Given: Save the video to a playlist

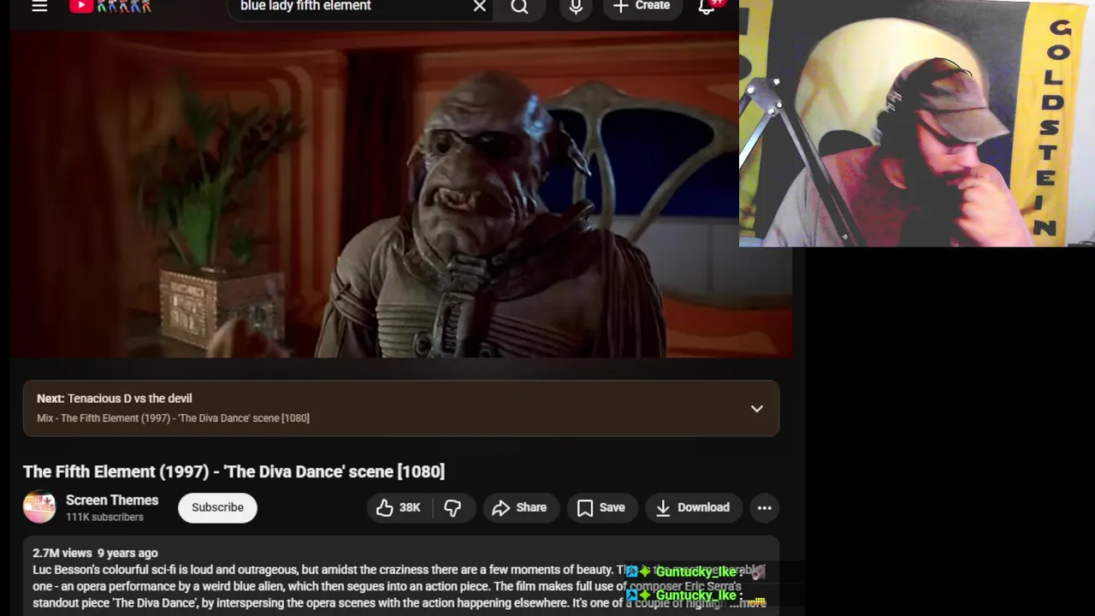Looking at the screenshot, I should pyautogui.click(x=601, y=507).
